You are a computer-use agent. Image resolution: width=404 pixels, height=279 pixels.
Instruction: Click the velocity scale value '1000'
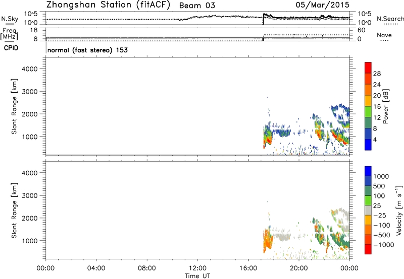click(x=381, y=176)
